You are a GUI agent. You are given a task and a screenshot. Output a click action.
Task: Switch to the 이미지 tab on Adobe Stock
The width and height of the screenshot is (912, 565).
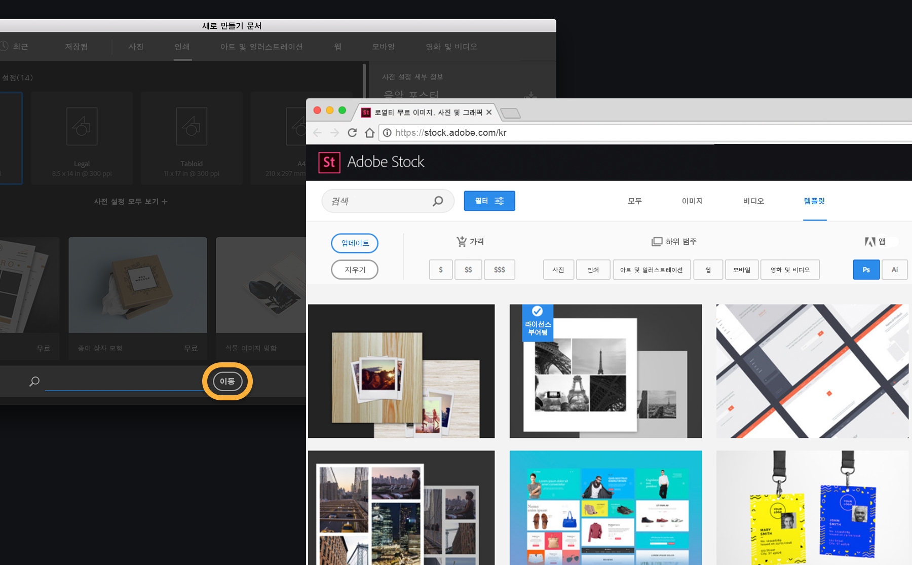693,201
